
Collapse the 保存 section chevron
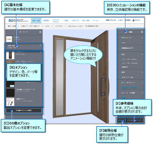coord(142,72)
